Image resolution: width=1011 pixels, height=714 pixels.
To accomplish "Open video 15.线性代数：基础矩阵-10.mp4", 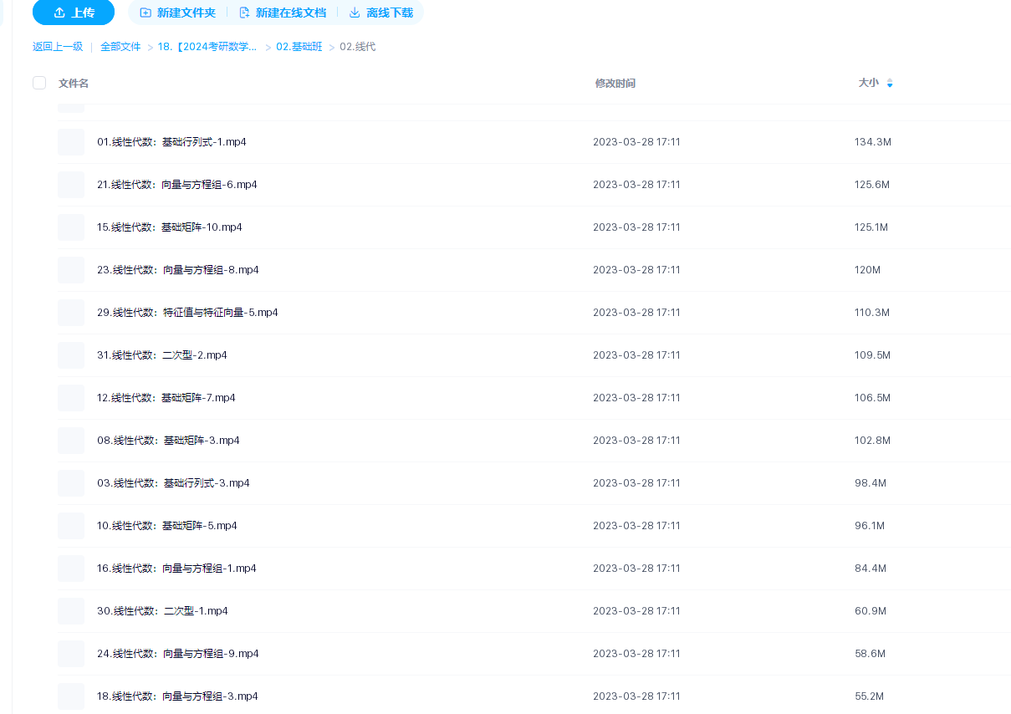I will click(x=170, y=227).
